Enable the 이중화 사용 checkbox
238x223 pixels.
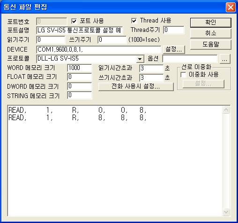[183, 75]
